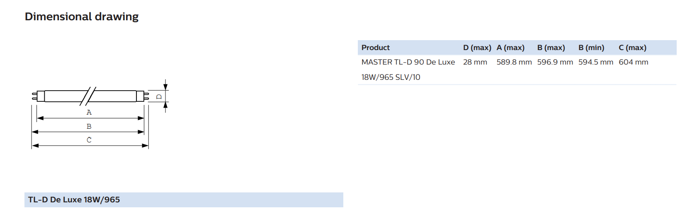Select the Product column header
This screenshot has height=216, width=697.
pyautogui.click(x=376, y=48)
